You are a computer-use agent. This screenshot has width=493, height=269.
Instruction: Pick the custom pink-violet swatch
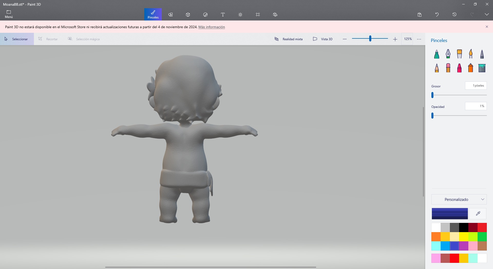pos(436,258)
